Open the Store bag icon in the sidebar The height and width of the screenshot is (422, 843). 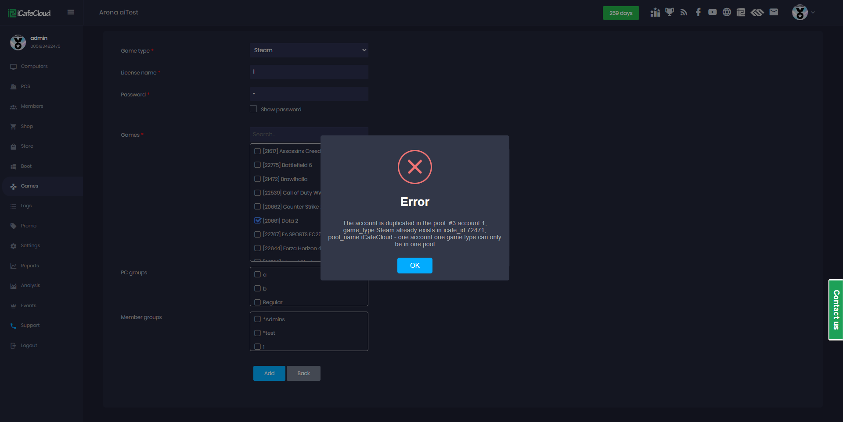(x=13, y=146)
